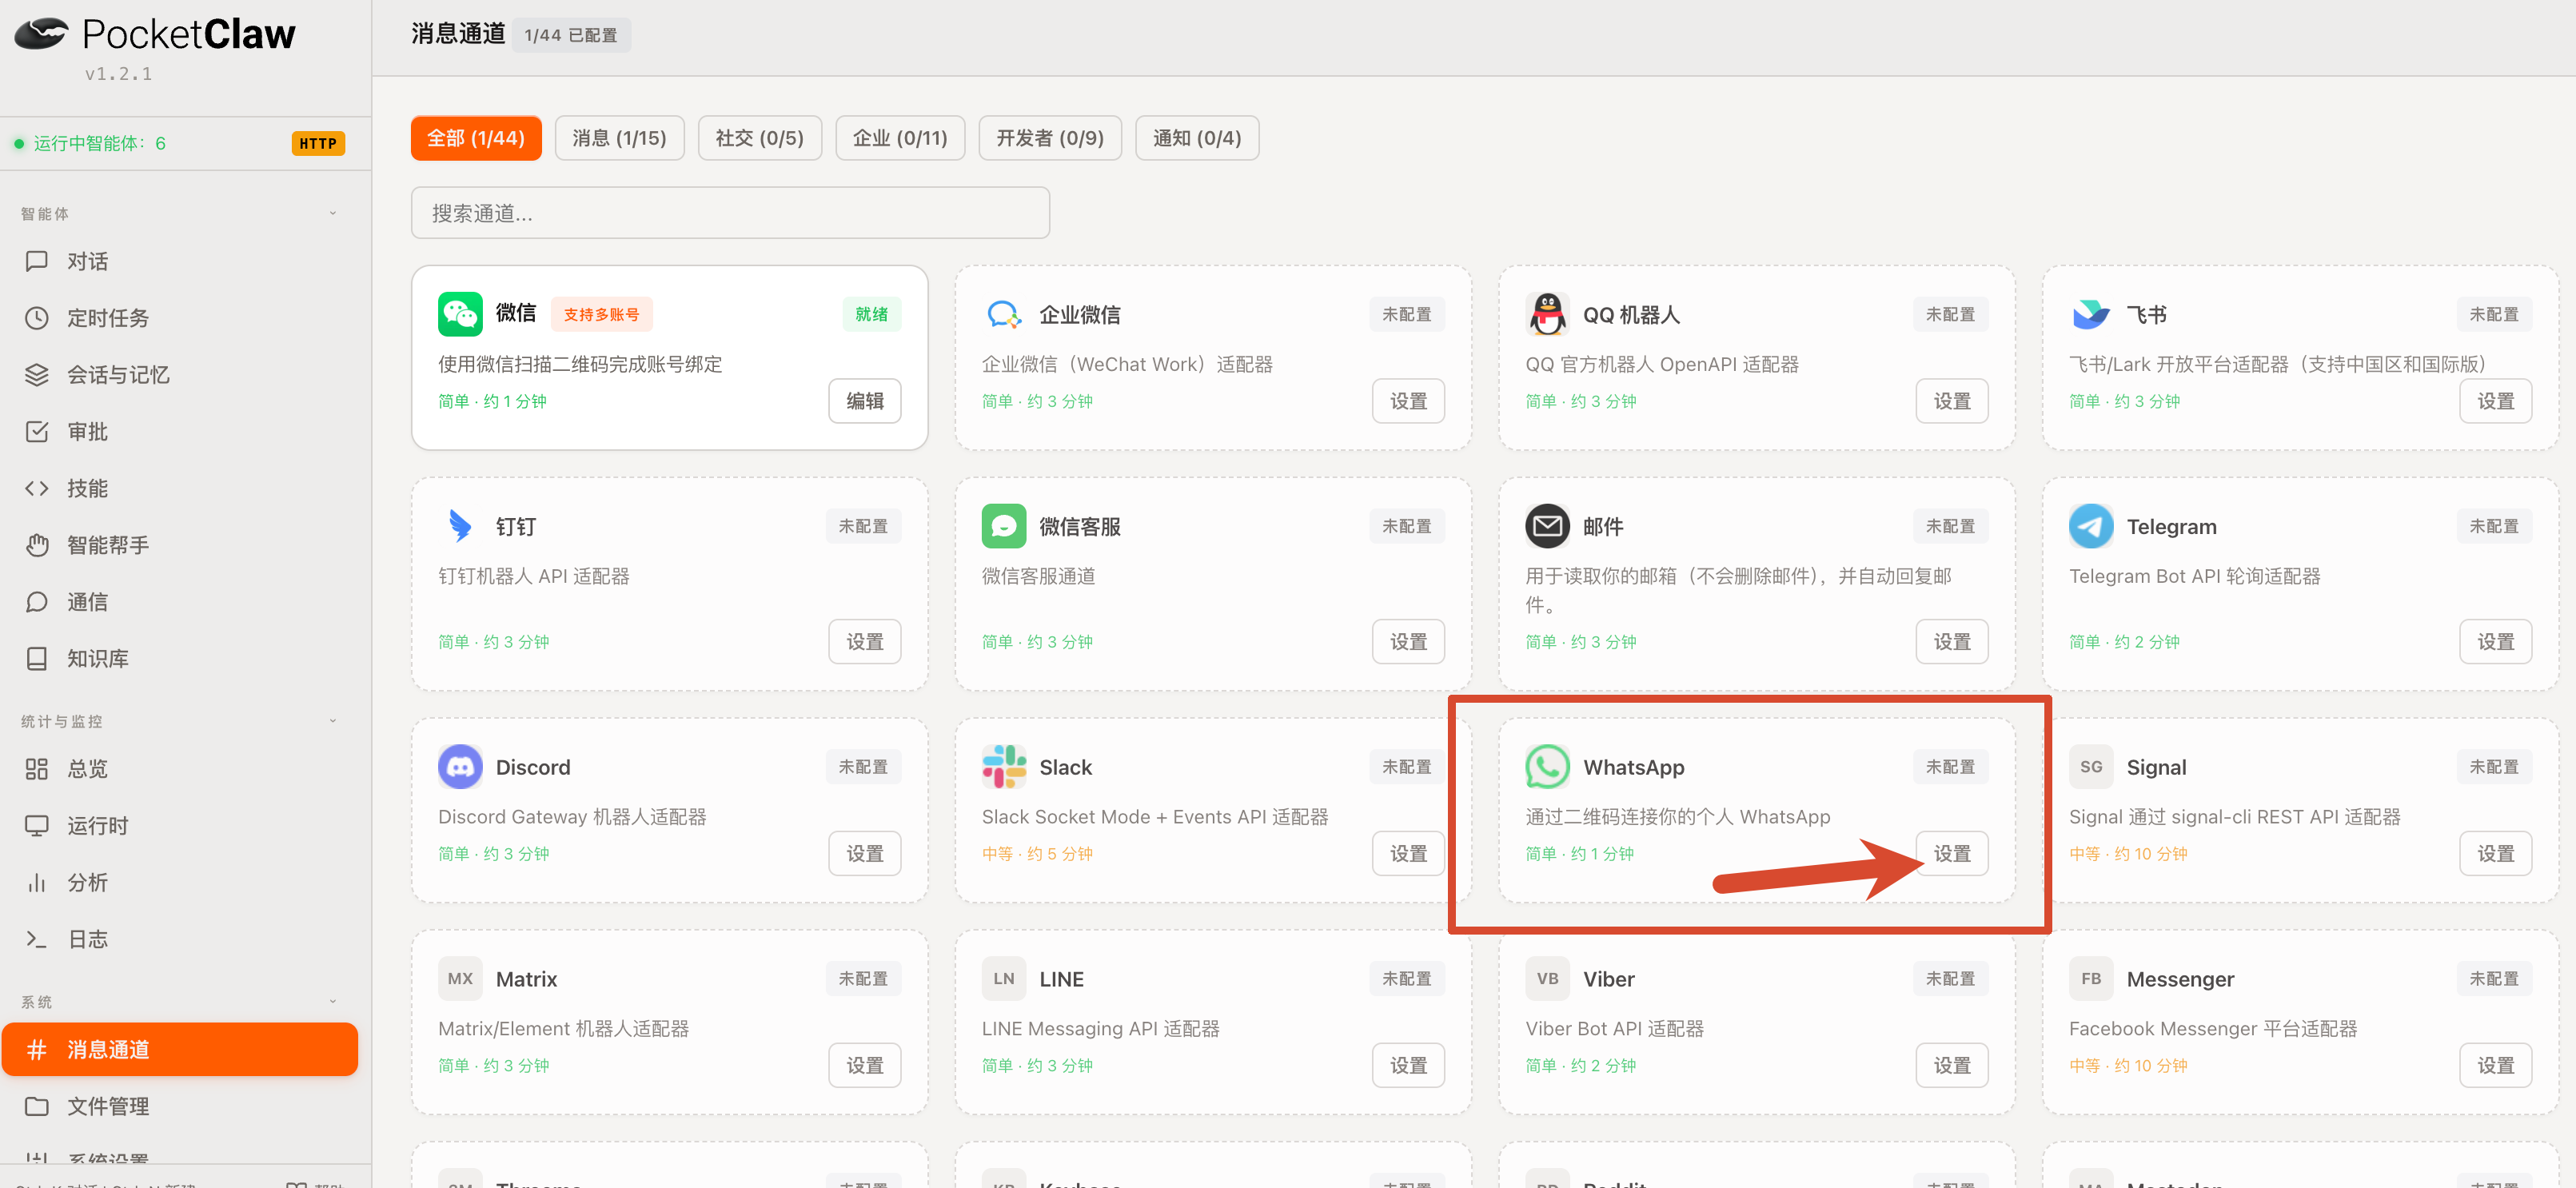Select the 全部 (1/44) filter tab
Screen dimensions: 2576x1188
[476, 138]
